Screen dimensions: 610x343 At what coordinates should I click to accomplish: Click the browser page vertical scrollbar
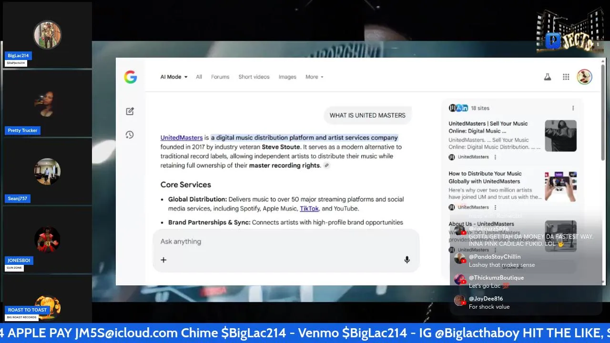603,112
